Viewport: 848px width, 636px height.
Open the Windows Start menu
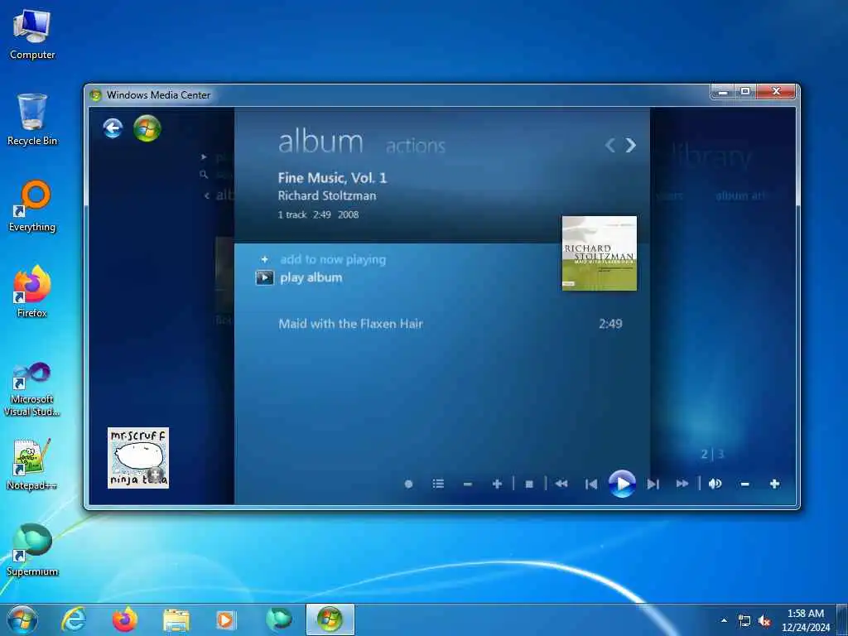pyautogui.click(x=22, y=619)
